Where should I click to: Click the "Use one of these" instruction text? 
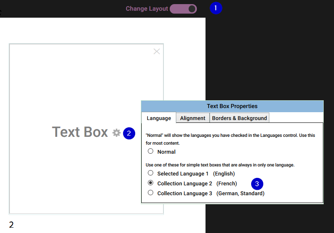[x=220, y=165]
